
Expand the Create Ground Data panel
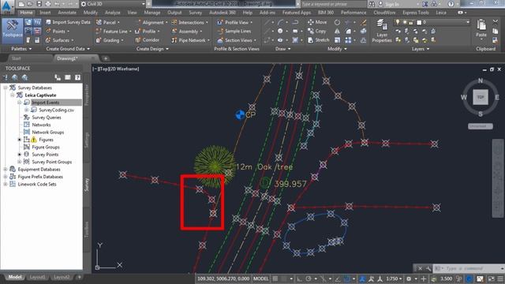coord(68,49)
